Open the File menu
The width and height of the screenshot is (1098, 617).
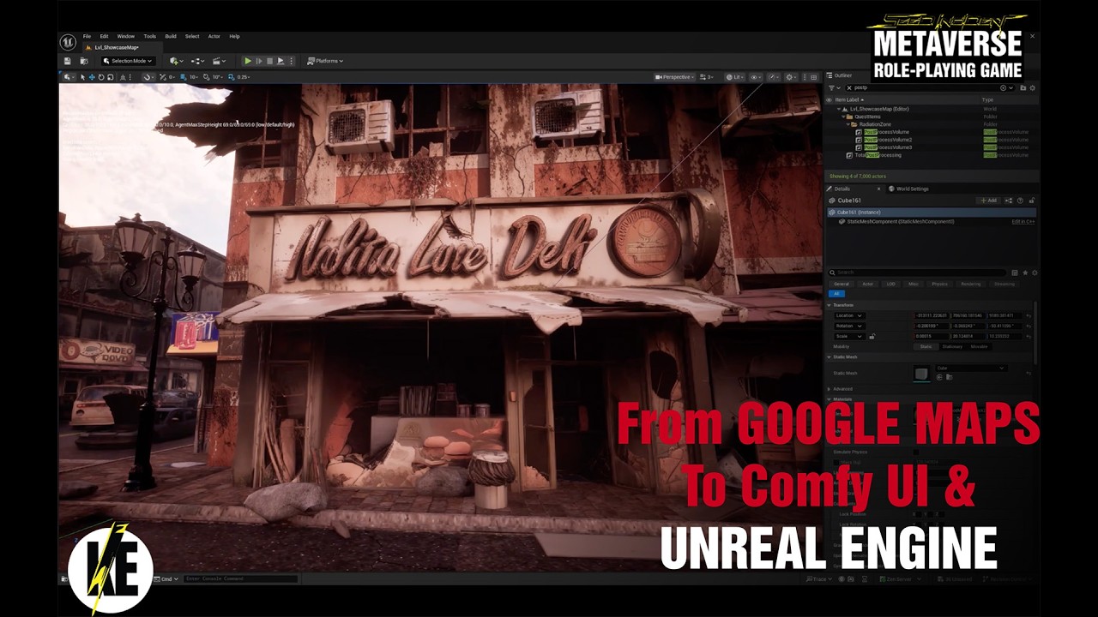[87, 36]
